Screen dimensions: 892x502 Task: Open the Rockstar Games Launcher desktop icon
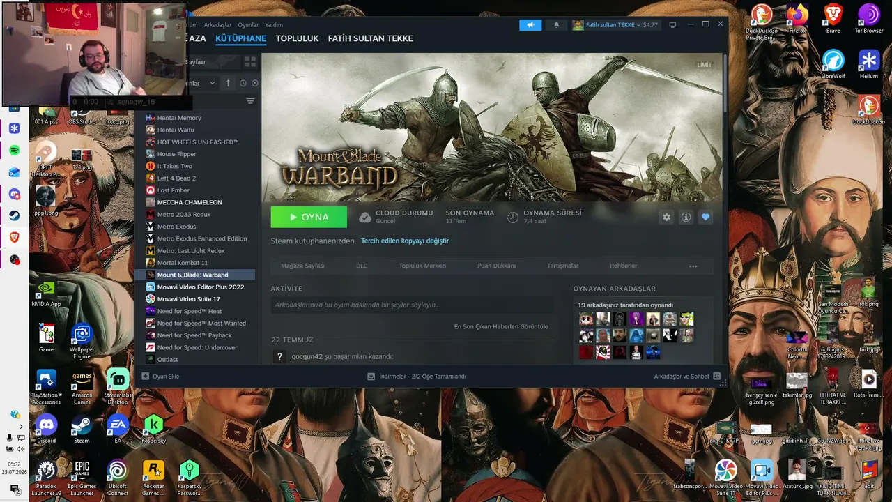click(153, 478)
